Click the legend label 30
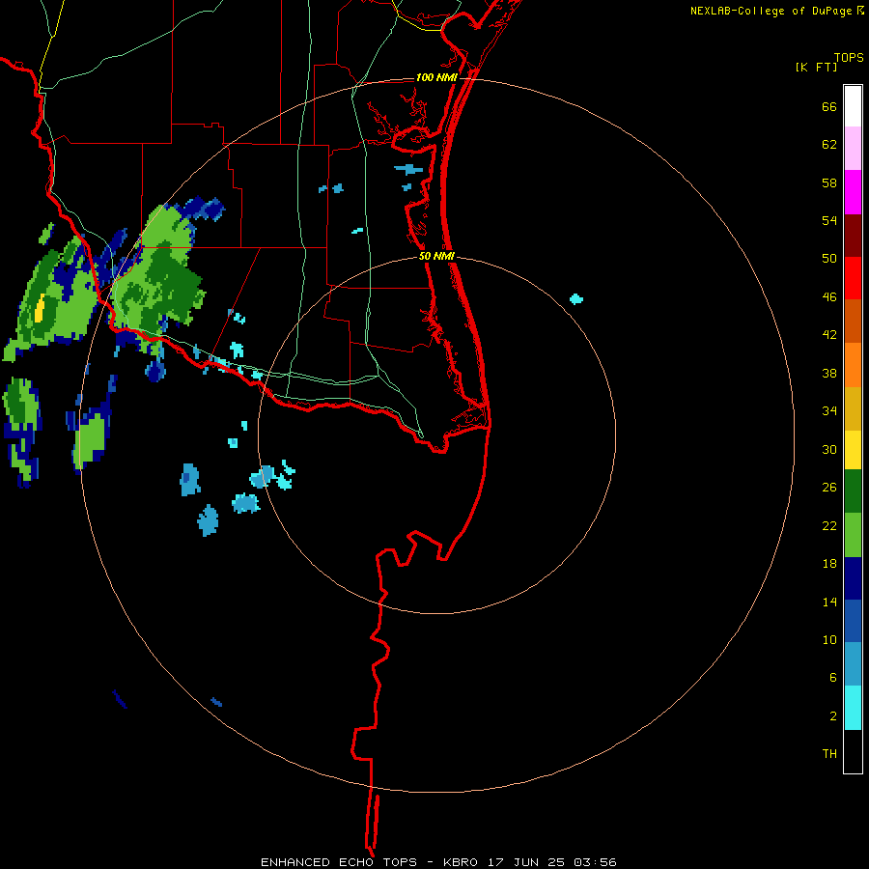 pyautogui.click(x=829, y=449)
